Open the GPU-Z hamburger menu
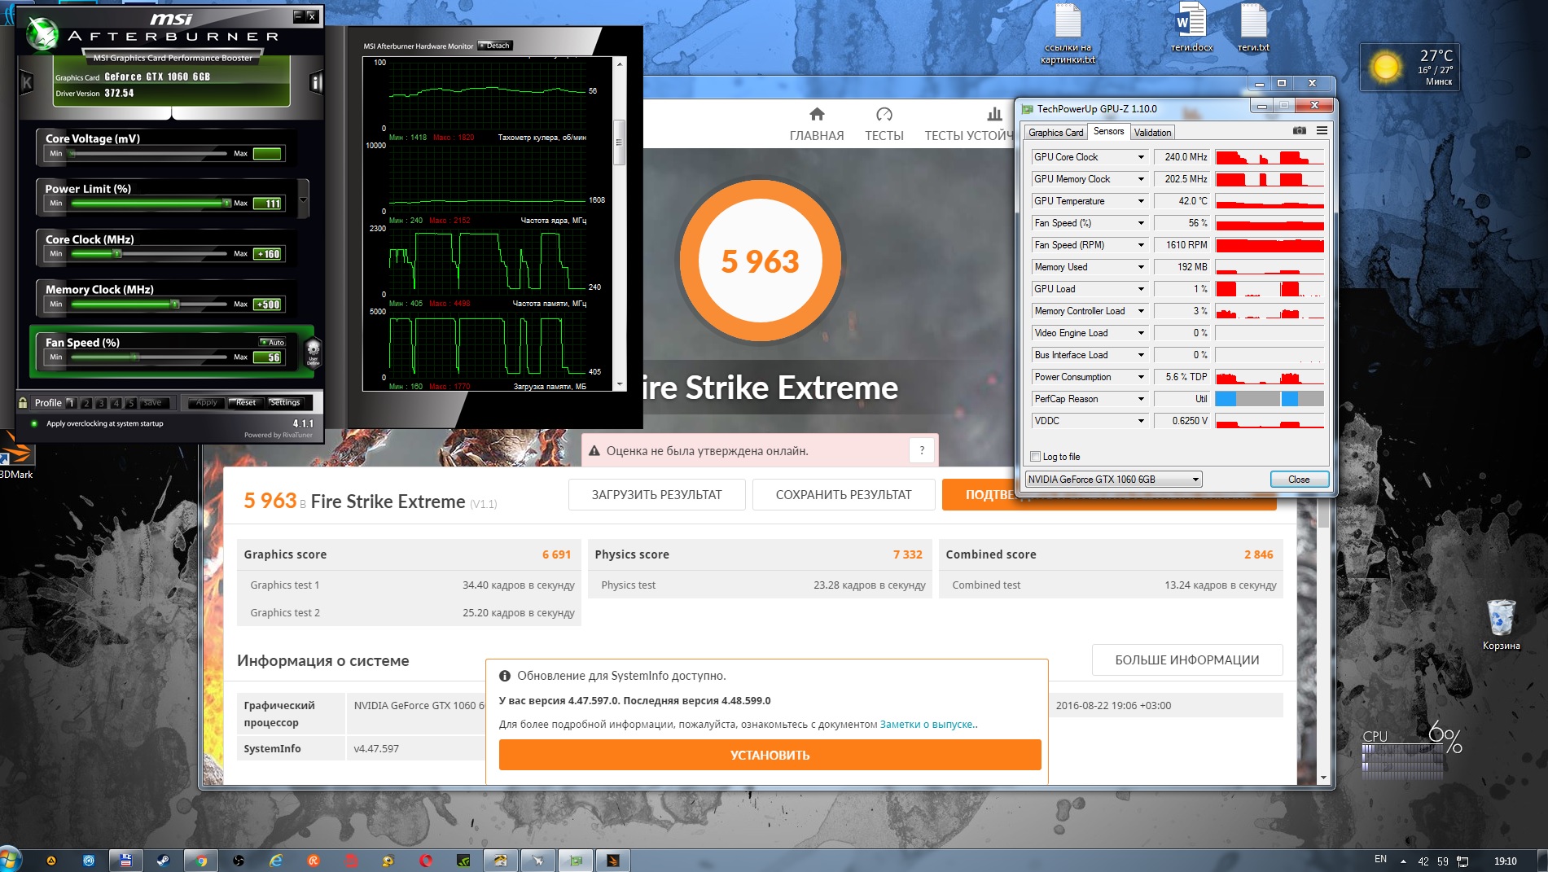 1322,131
